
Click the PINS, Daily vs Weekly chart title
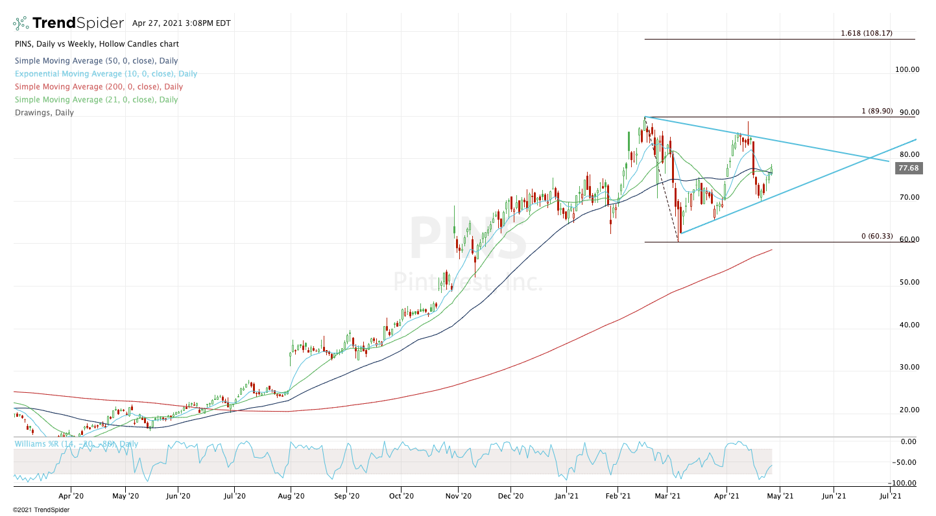[x=96, y=44]
